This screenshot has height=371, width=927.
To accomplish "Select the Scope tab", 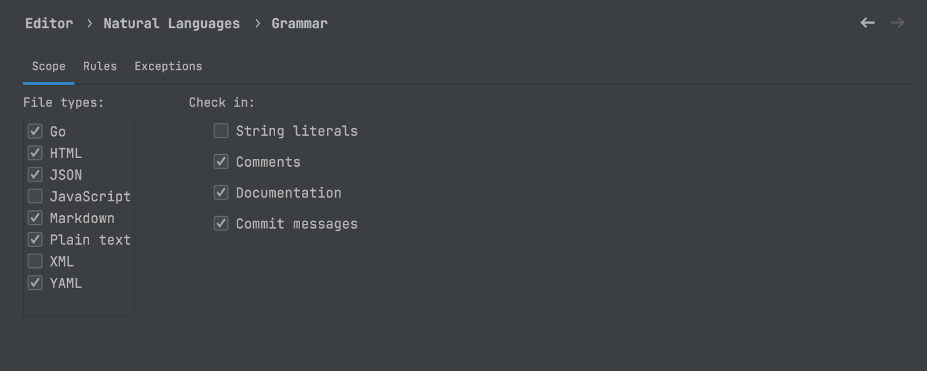I will (49, 67).
